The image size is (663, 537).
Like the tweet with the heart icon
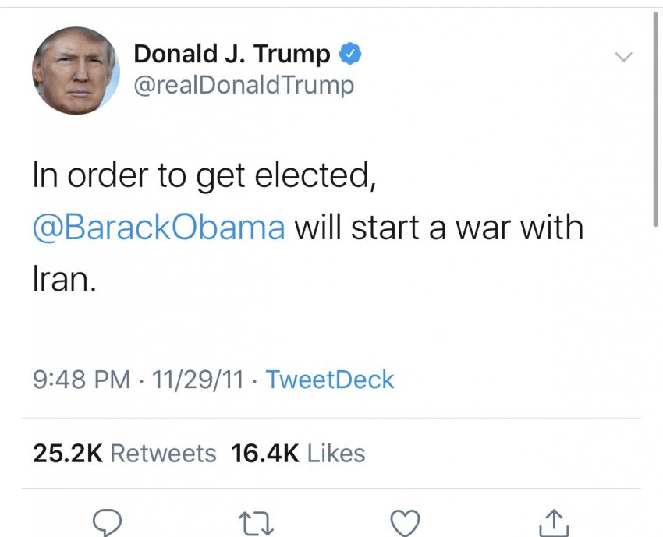pyautogui.click(x=406, y=523)
